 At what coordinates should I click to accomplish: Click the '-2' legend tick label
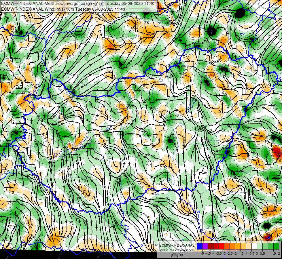pos(235,254)
